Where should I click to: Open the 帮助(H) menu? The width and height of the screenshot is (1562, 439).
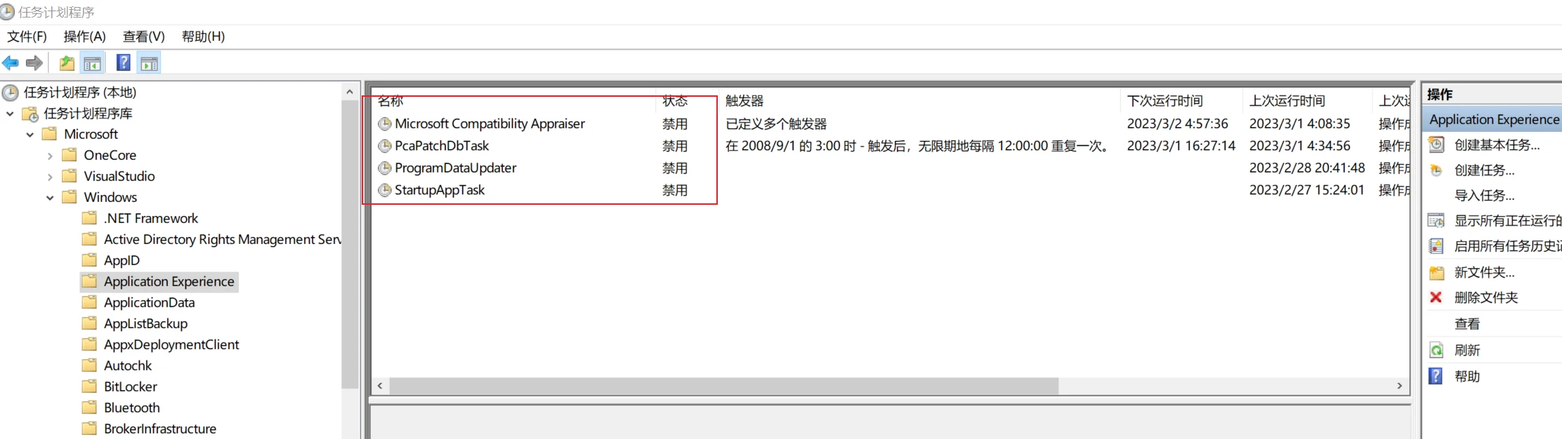click(x=203, y=36)
